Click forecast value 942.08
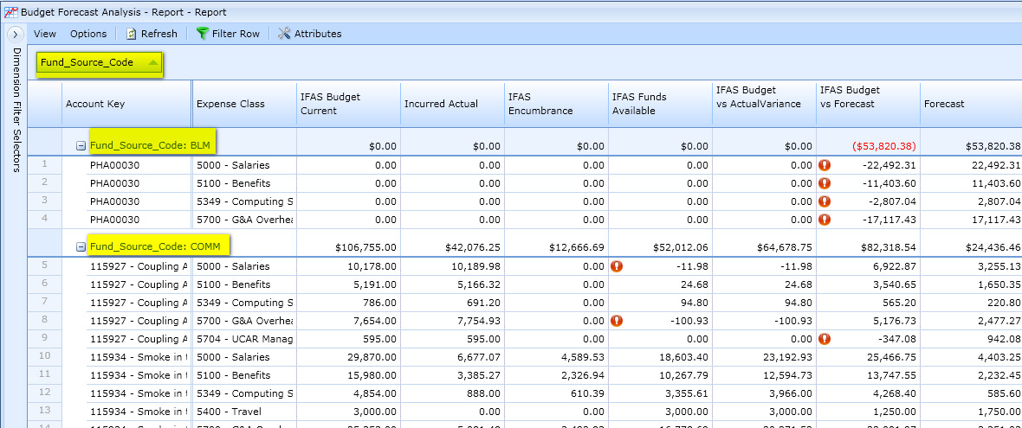This screenshot has width=1022, height=428. pos(1004,339)
